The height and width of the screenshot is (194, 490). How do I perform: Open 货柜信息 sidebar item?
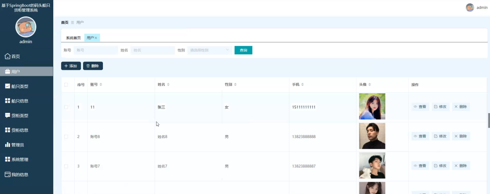(27, 130)
